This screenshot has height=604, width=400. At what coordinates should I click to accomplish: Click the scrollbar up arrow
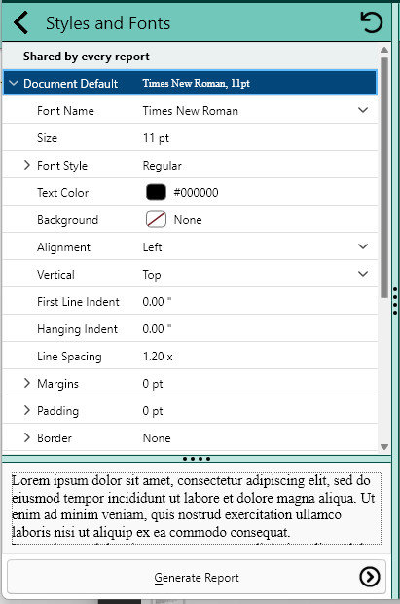pos(383,50)
